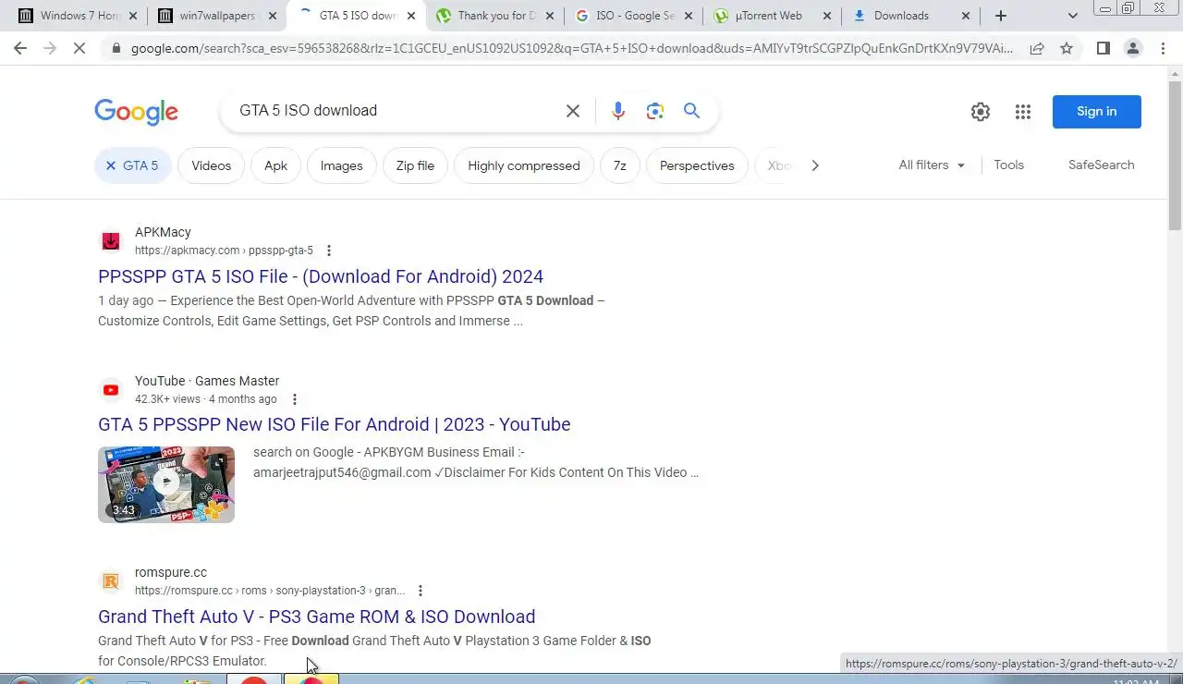
Task: Open Google quick settings gear
Action: (x=981, y=112)
